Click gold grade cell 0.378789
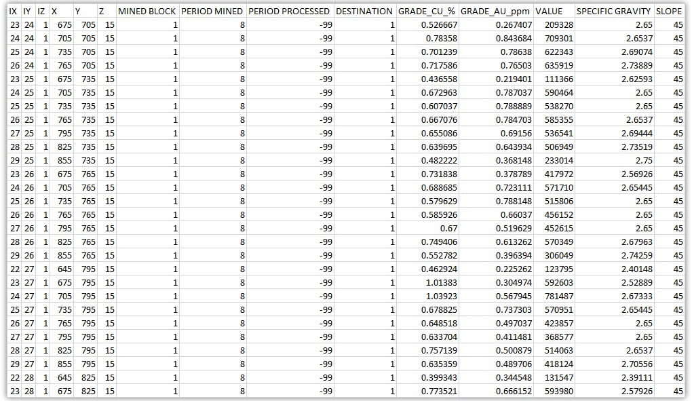 click(496, 174)
